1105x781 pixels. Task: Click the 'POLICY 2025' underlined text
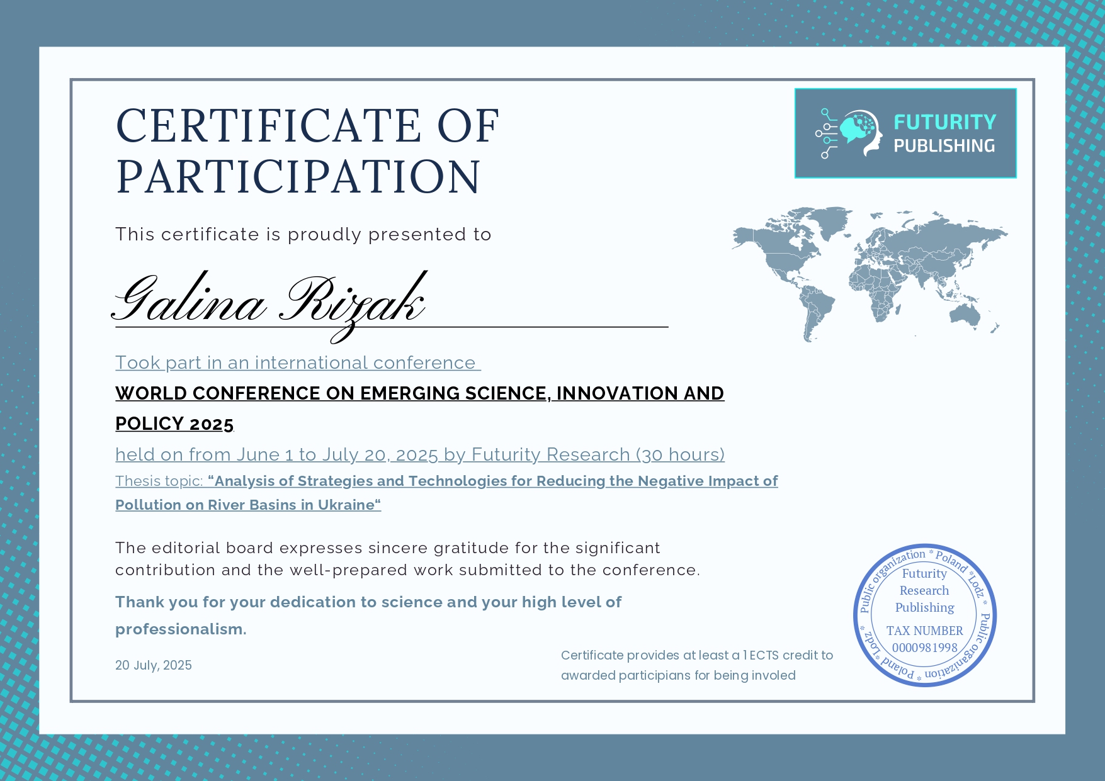pos(174,424)
